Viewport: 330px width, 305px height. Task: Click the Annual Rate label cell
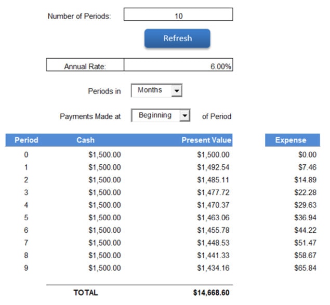pos(85,67)
